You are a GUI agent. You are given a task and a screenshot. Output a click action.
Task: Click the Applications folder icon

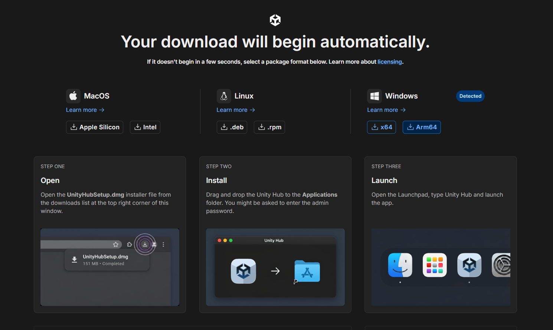click(x=307, y=271)
